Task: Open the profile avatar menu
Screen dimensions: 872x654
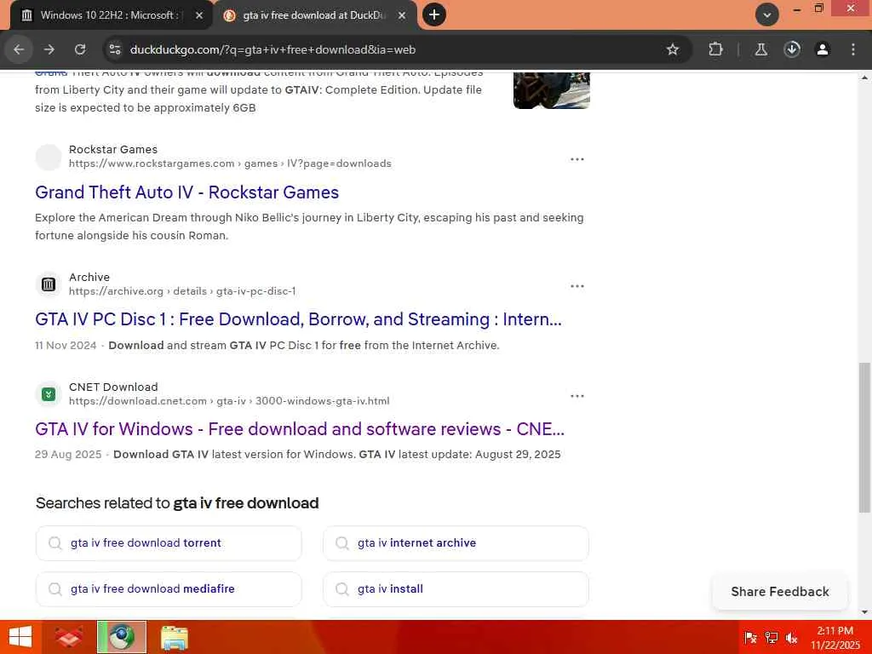Action: 823,49
